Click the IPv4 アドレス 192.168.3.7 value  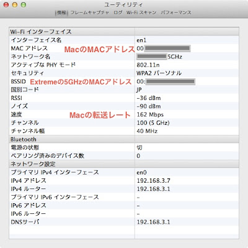(153, 181)
